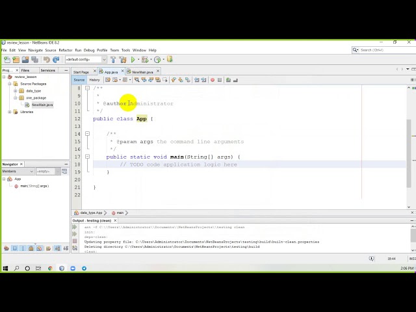Toggle Show Inner Classes filter in the Navigator
This screenshot has width=416, height=312.
tap(39, 248)
